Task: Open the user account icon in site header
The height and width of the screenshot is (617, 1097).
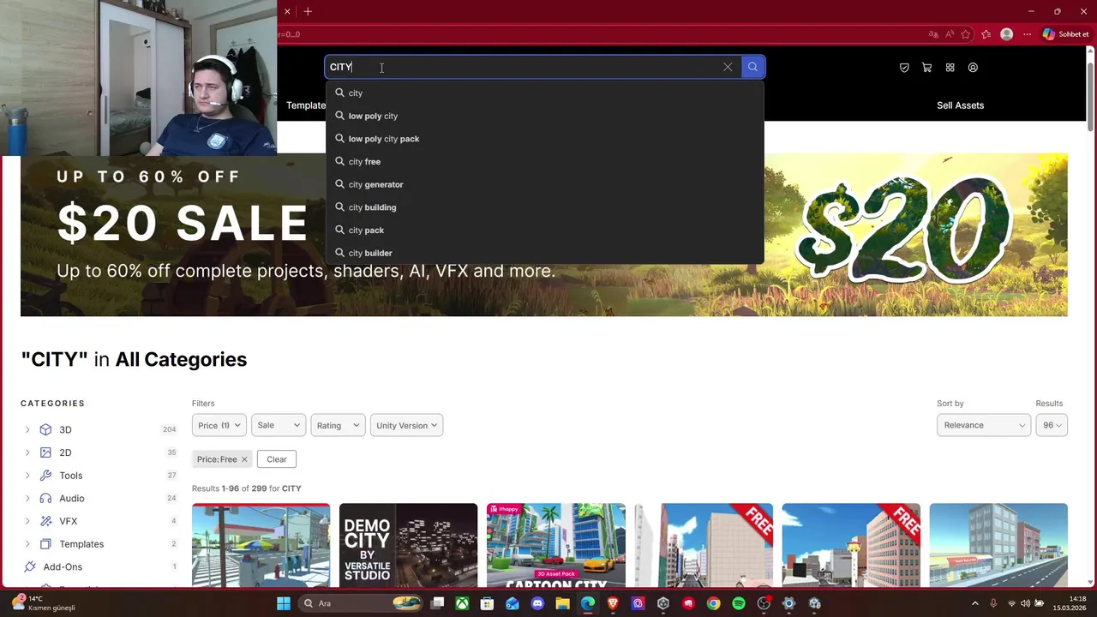Action: [x=973, y=68]
